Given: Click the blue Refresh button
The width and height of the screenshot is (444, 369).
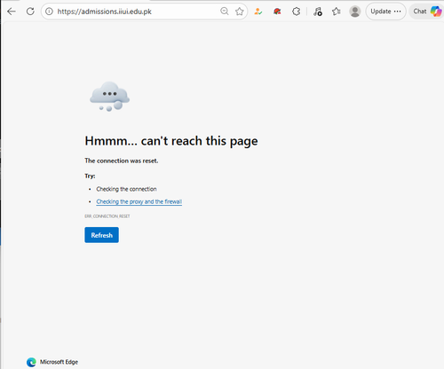Looking at the screenshot, I should tap(101, 235).
